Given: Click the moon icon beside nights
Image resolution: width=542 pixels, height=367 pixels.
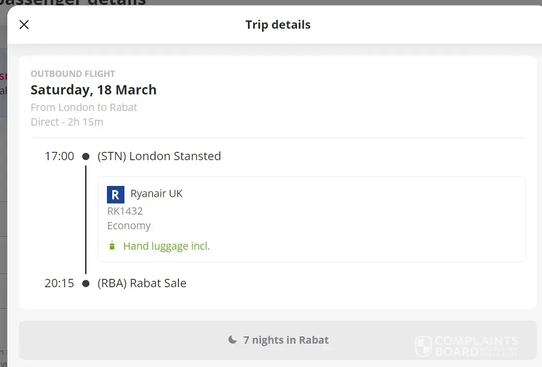Looking at the screenshot, I should [x=233, y=340].
